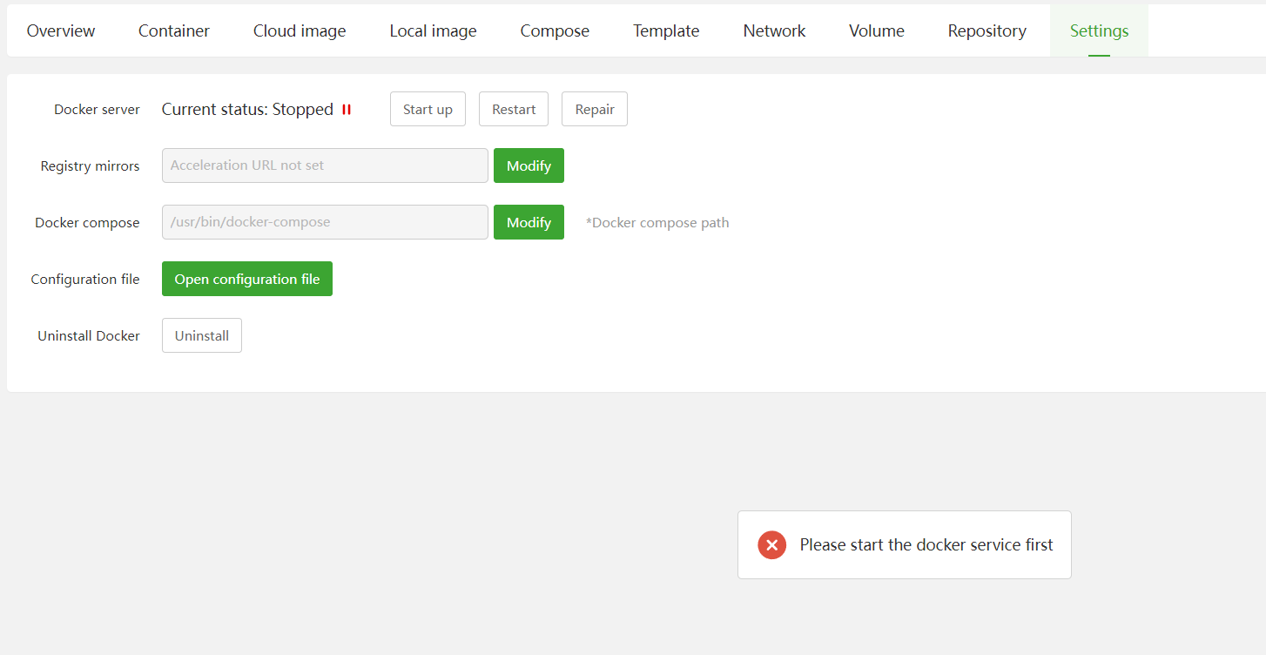Modify the Registry mirrors URL
This screenshot has width=1266, height=655.
click(x=529, y=165)
